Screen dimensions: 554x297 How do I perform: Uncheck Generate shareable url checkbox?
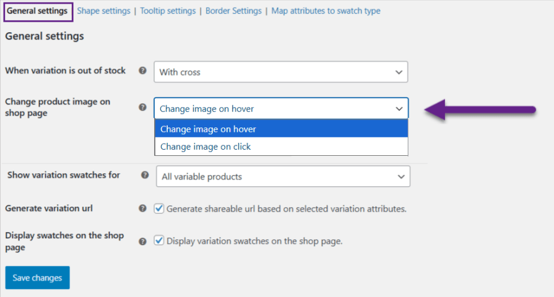159,209
